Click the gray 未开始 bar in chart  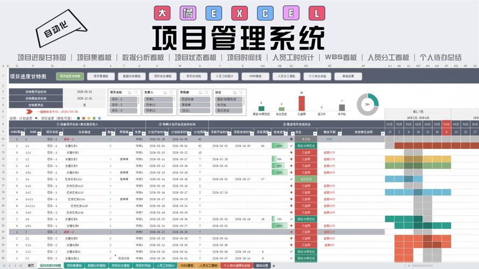click(x=342, y=108)
